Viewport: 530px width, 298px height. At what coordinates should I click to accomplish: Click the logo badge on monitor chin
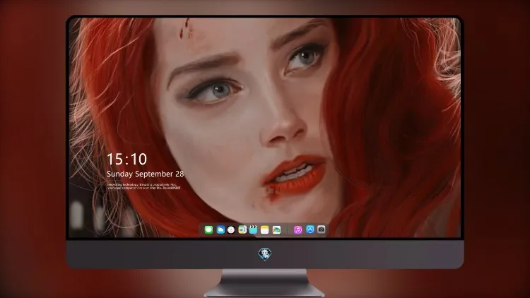(x=265, y=254)
